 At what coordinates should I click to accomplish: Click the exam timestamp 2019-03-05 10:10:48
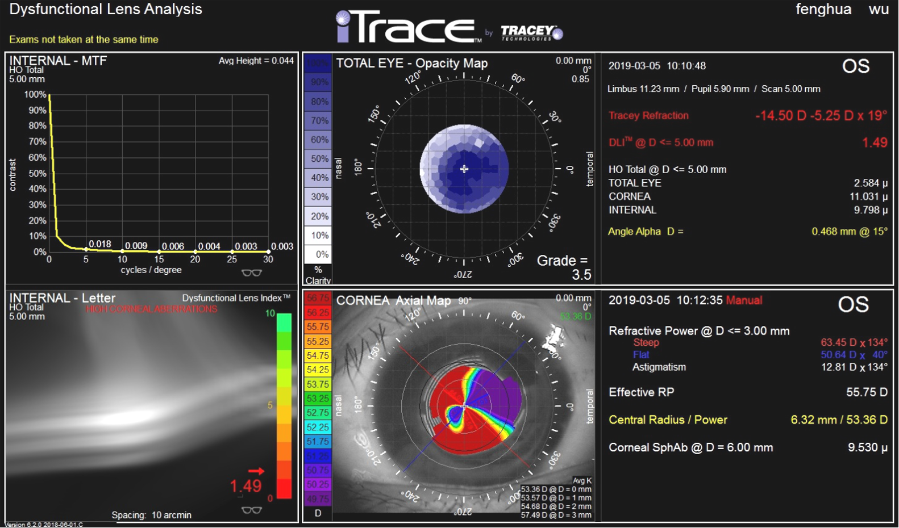click(657, 66)
